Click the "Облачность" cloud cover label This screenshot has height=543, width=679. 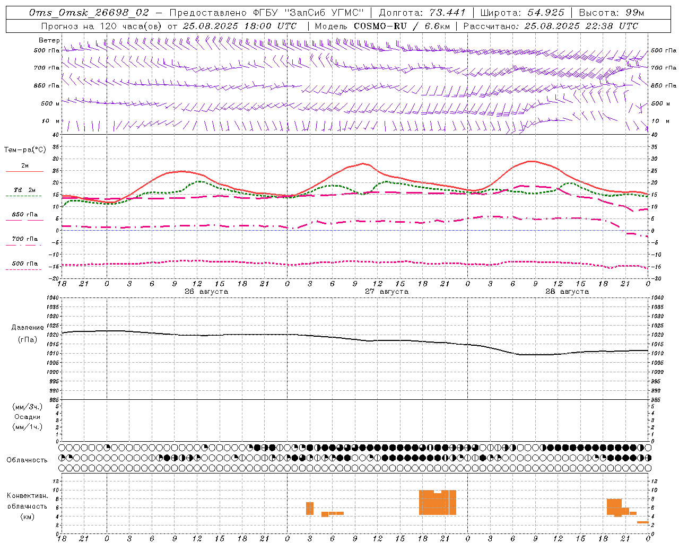tap(27, 460)
